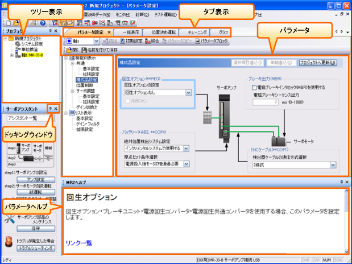352x264 pixels.
Task: Click the プロジェクトへ更新 button
Action: pos(318,61)
